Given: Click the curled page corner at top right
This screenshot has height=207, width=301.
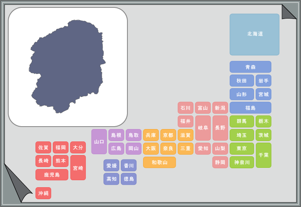Looking at the screenshot, I should tap(288, 12).
